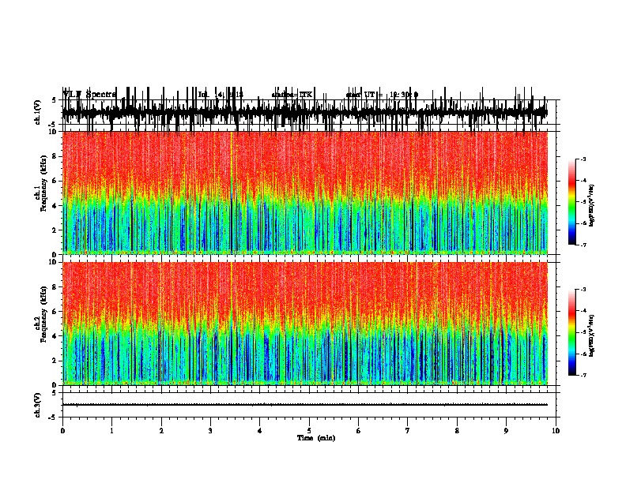Click the ch.2 frequency tick label 6
626x483 pixels.
(55, 312)
